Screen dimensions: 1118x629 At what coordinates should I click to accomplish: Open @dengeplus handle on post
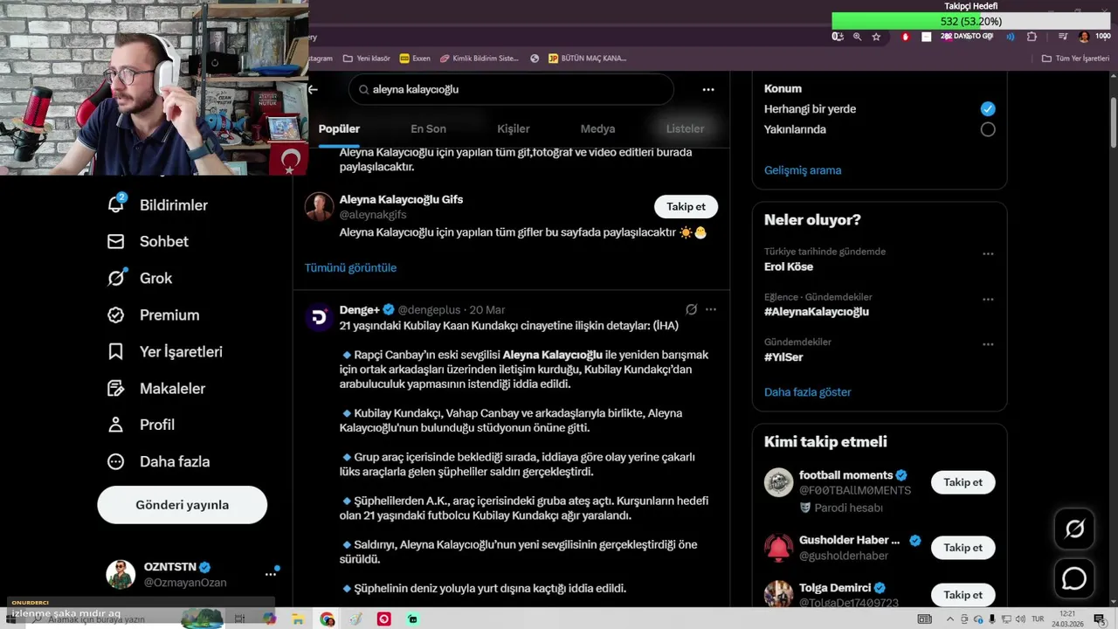click(x=429, y=310)
